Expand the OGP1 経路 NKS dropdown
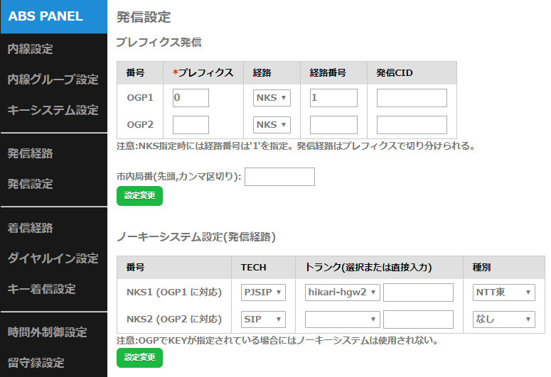The width and height of the screenshot is (551, 377). 272,98
